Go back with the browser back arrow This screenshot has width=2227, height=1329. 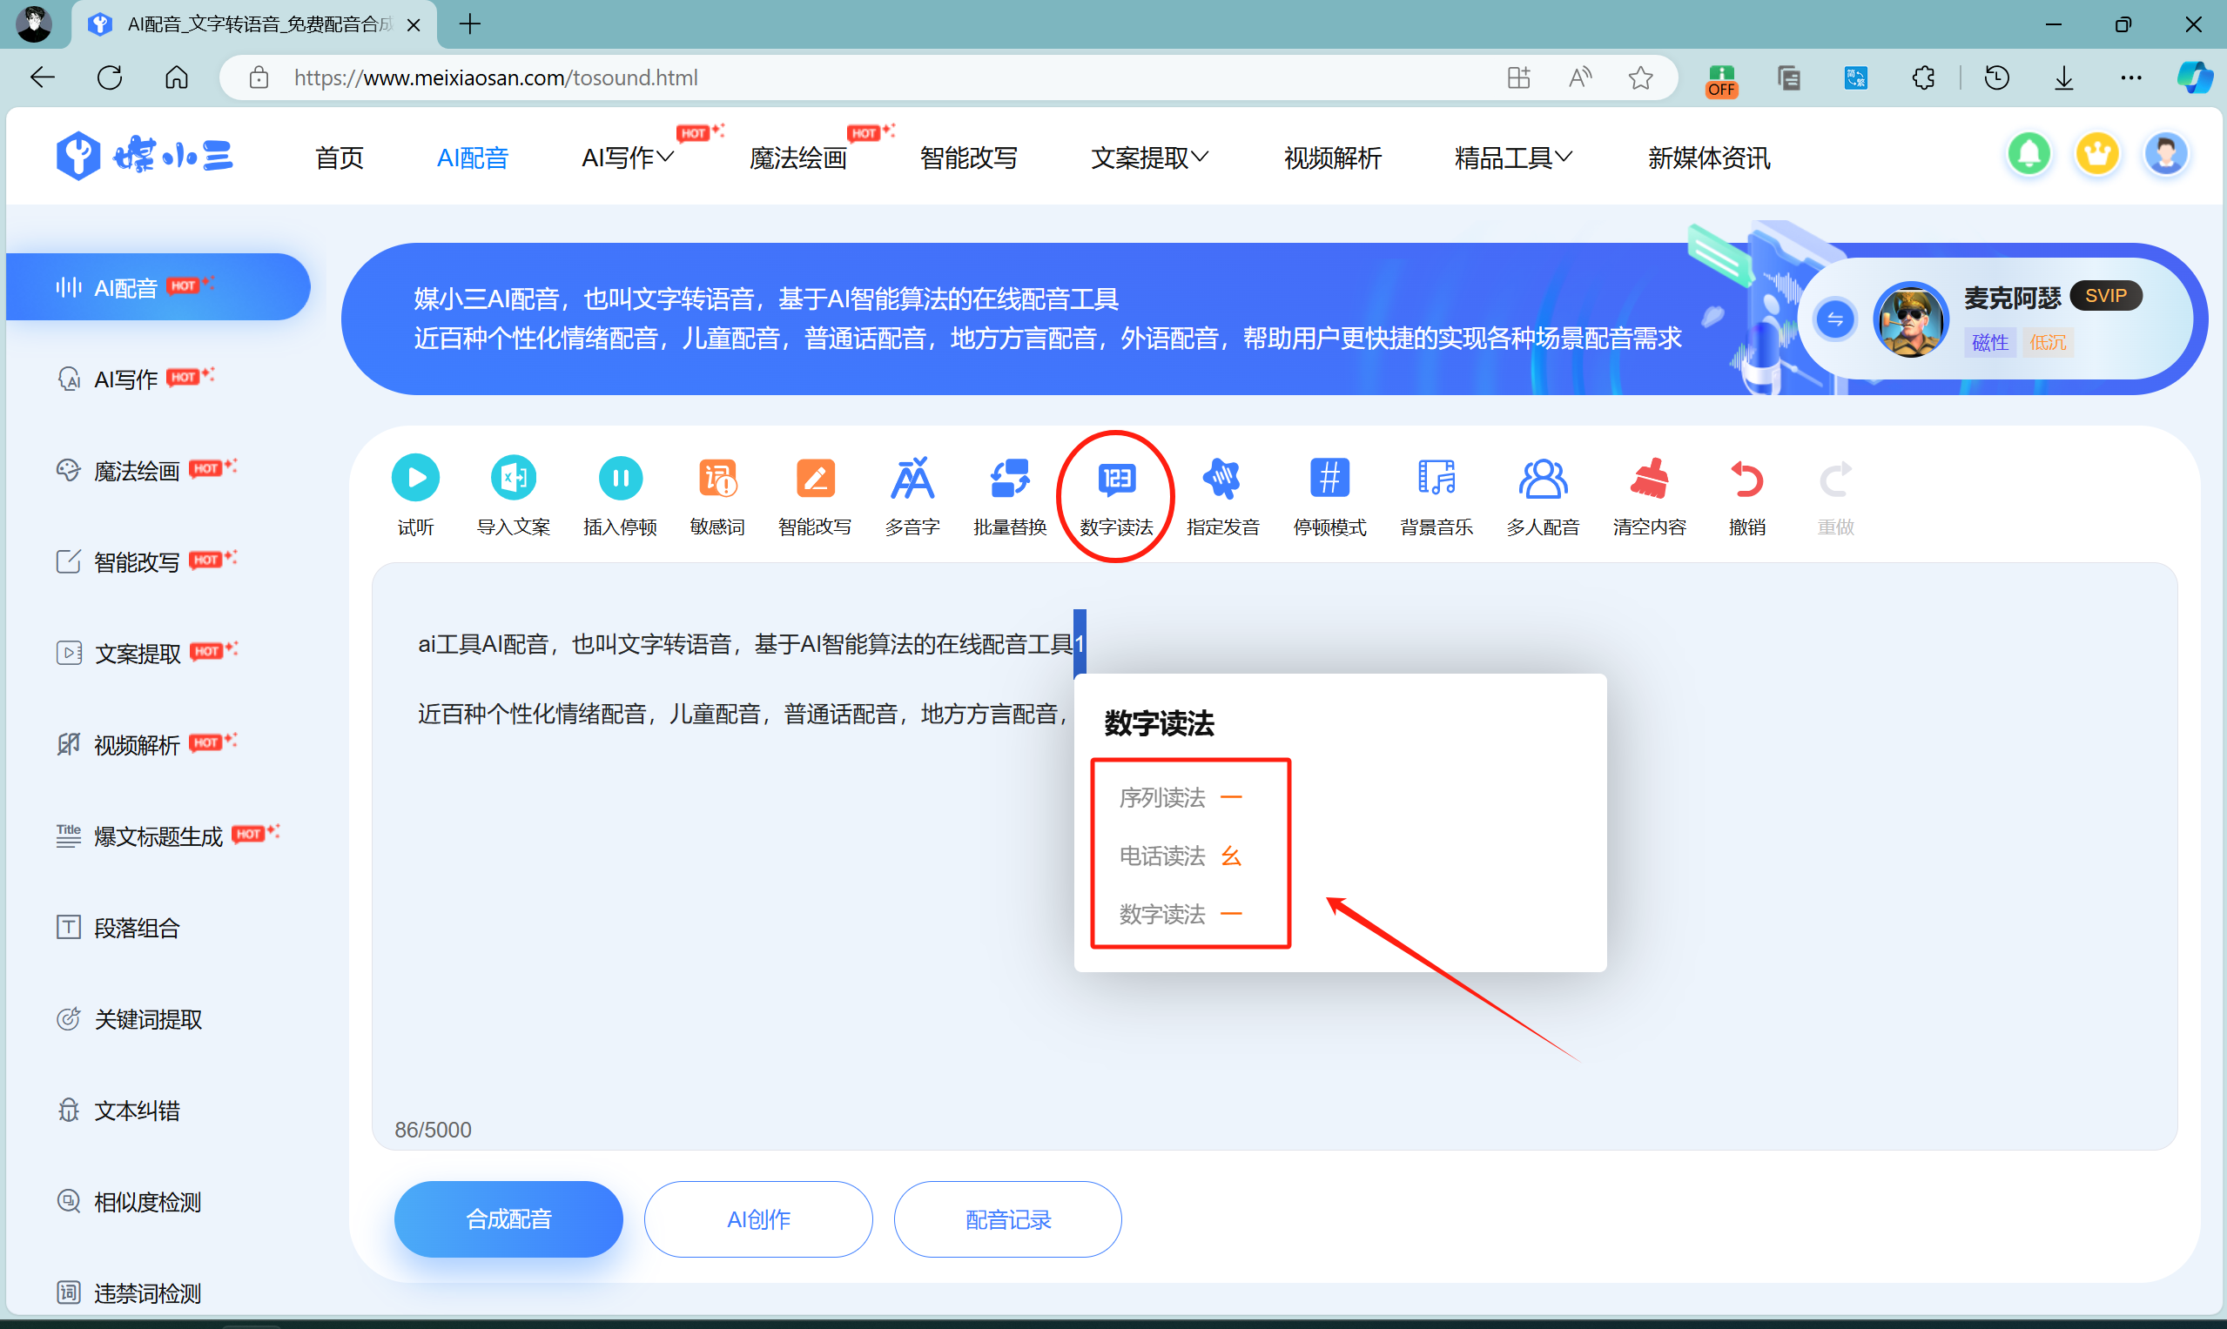point(42,78)
